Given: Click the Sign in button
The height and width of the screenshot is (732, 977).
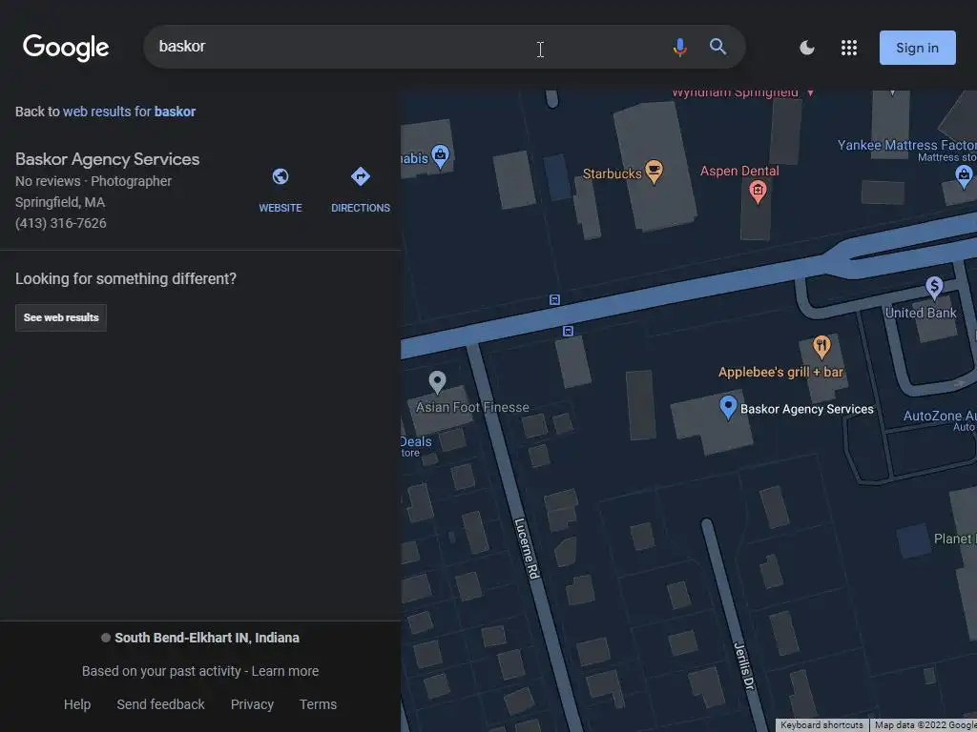Looking at the screenshot, I should coord(917,48).
